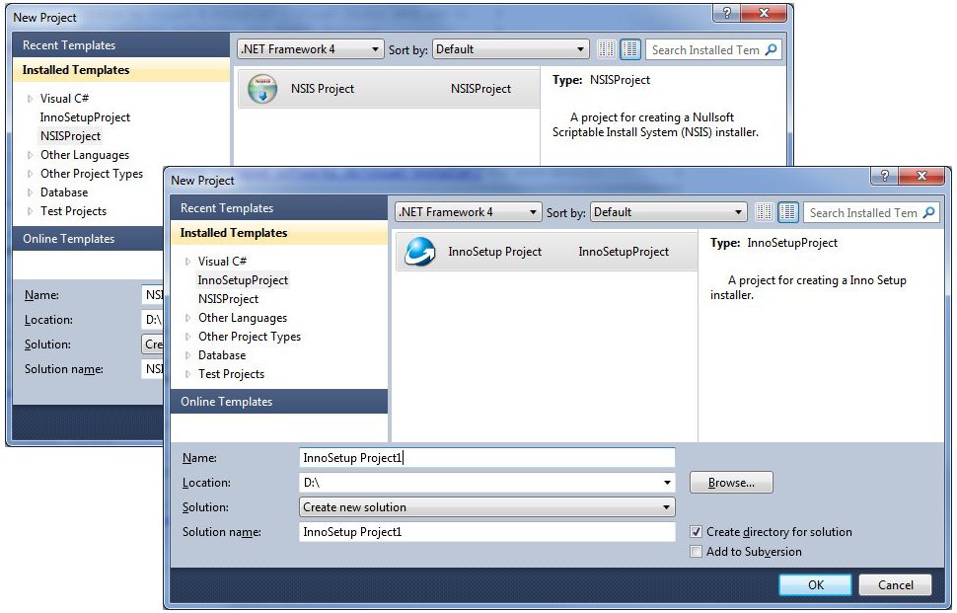
Task: Close the front New Project dialog
Action: tap(921, 176)
